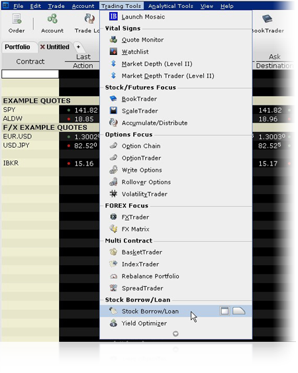
Task: Click the ScaleTrader icon
Action: (x=113, y=111)
